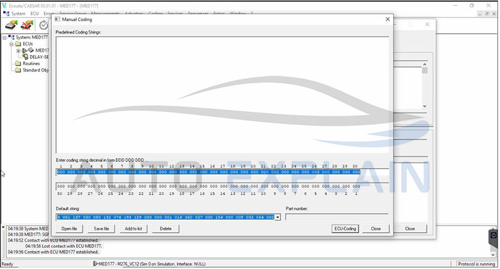Click the Manual Coding dialog title icon
This screenshot has height=269, width=500.
[x=57, y=19]
